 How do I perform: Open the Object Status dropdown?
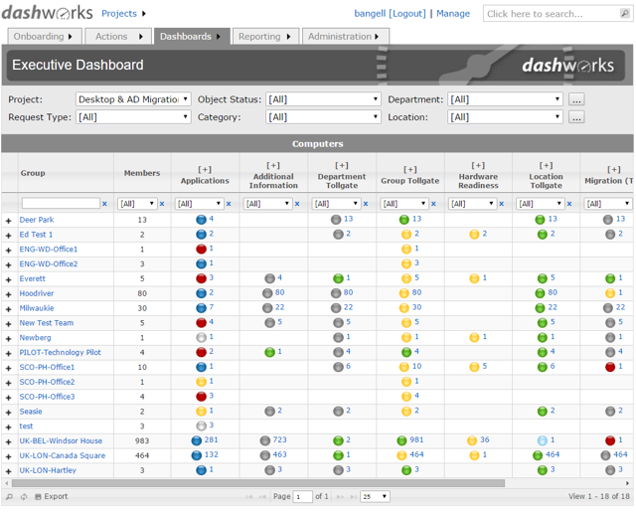click(x=323, y=99)
